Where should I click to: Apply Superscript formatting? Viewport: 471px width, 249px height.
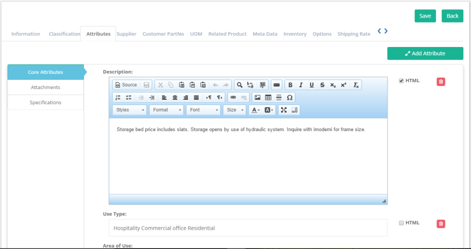coord(343,85)
